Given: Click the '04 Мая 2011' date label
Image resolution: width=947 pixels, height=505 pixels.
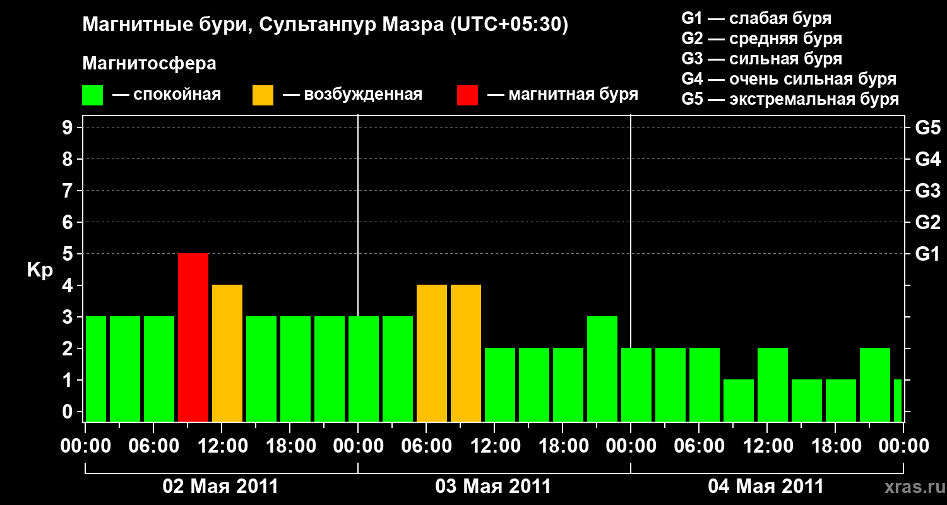Looking at the screenshot, I should [766, 486].
